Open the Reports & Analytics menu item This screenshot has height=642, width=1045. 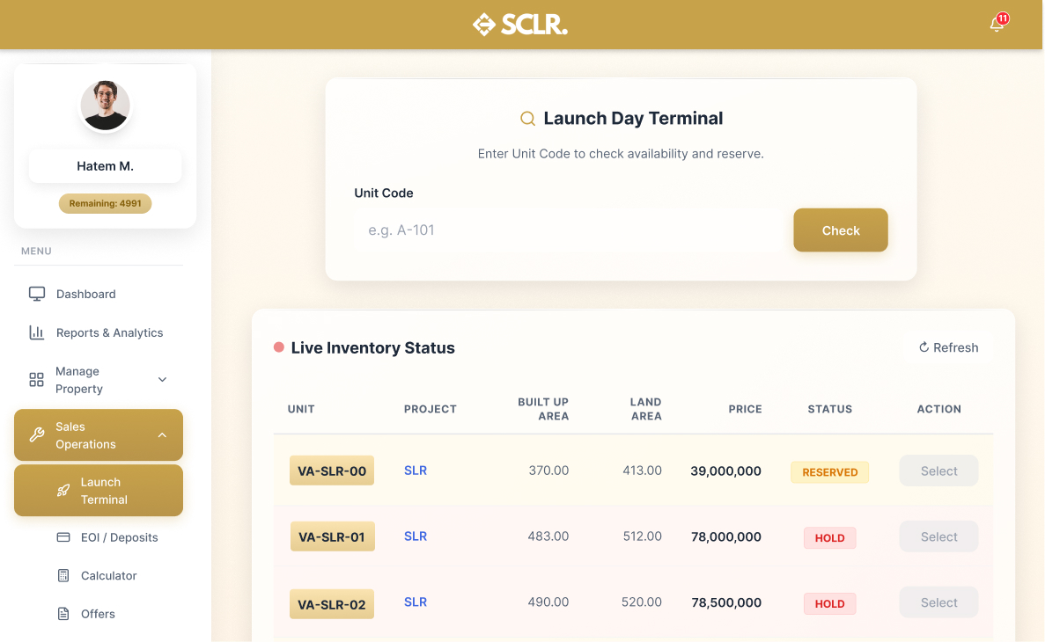point(109,332)
